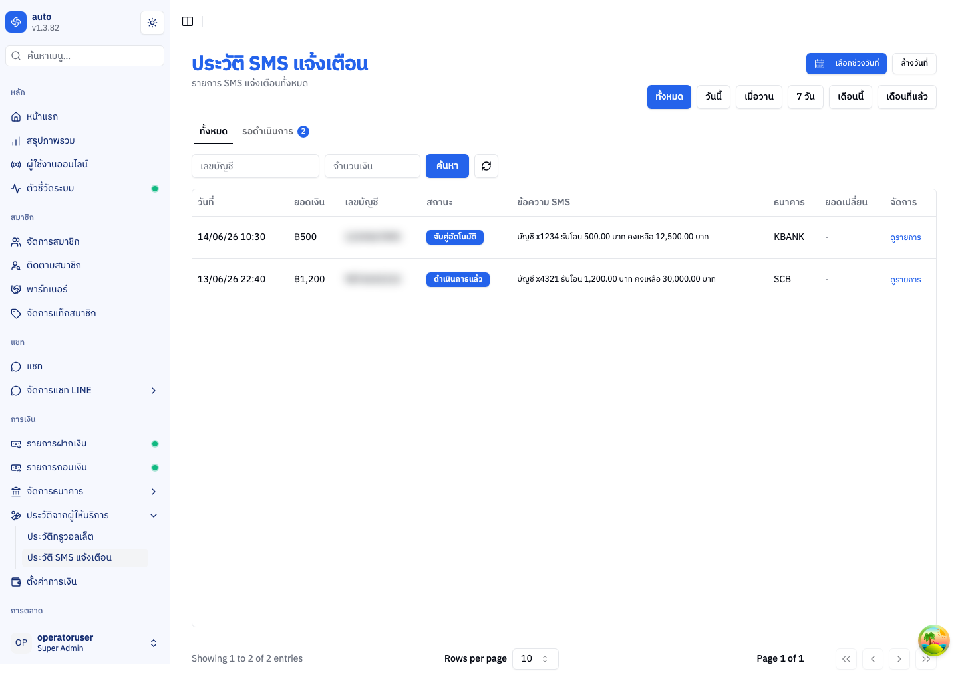Screen dimensions: 958x691
Task: Click the date cell 13/06/26 22:40
Action: (x=232, y=280)
